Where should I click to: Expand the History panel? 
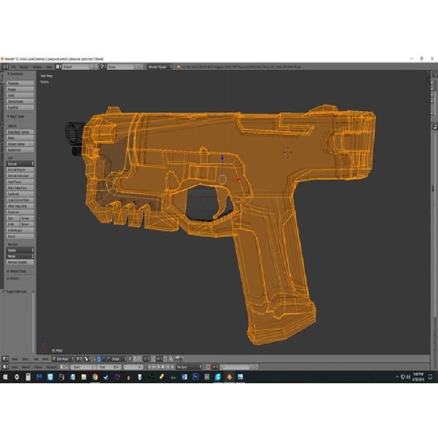tap(13, 279)
